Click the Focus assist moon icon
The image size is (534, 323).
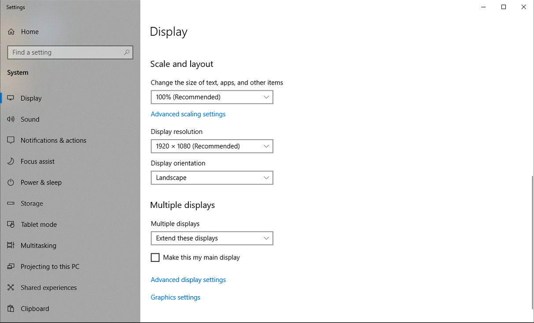(11, 161)
